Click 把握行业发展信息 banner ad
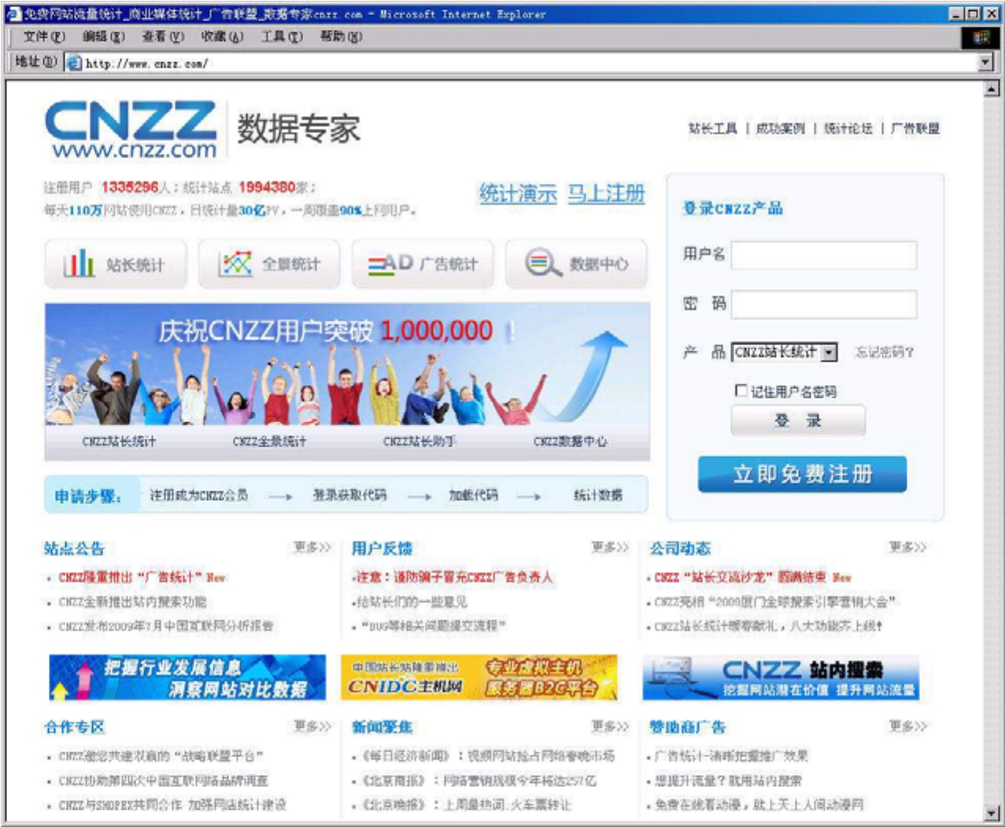The width and height of the screenshot is (1005, 827). click(187, 678)
